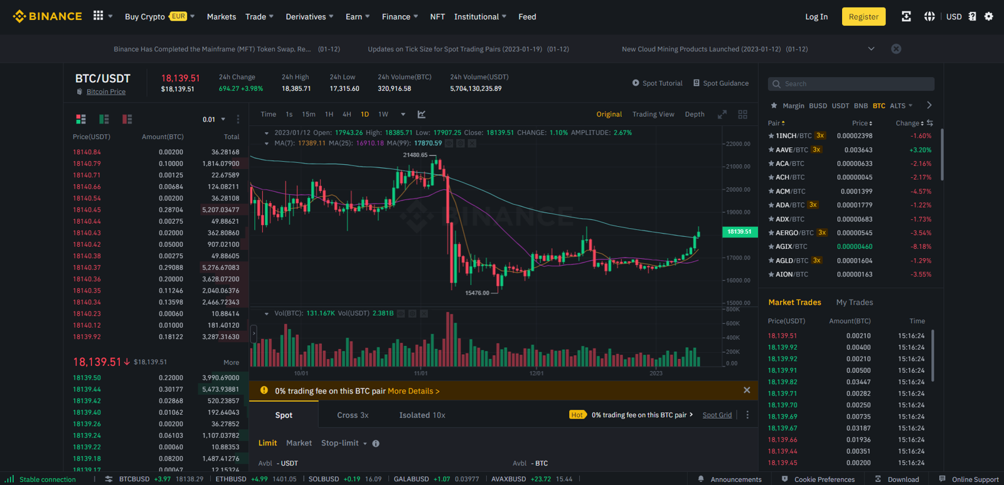
Task: Open the Spot Grid link
Action: pyautogui.click(x=717, y=415)
